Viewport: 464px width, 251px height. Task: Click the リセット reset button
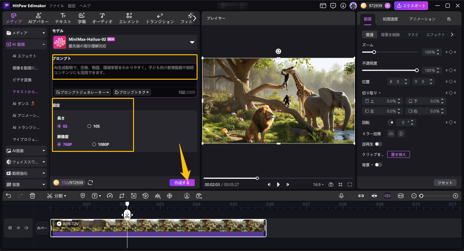pyautogui.click(x=445, y=183)
